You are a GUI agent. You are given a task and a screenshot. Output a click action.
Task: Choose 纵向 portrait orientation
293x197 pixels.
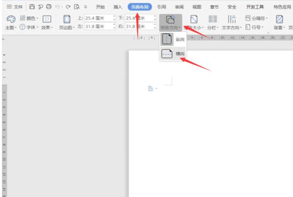[173, 39]
